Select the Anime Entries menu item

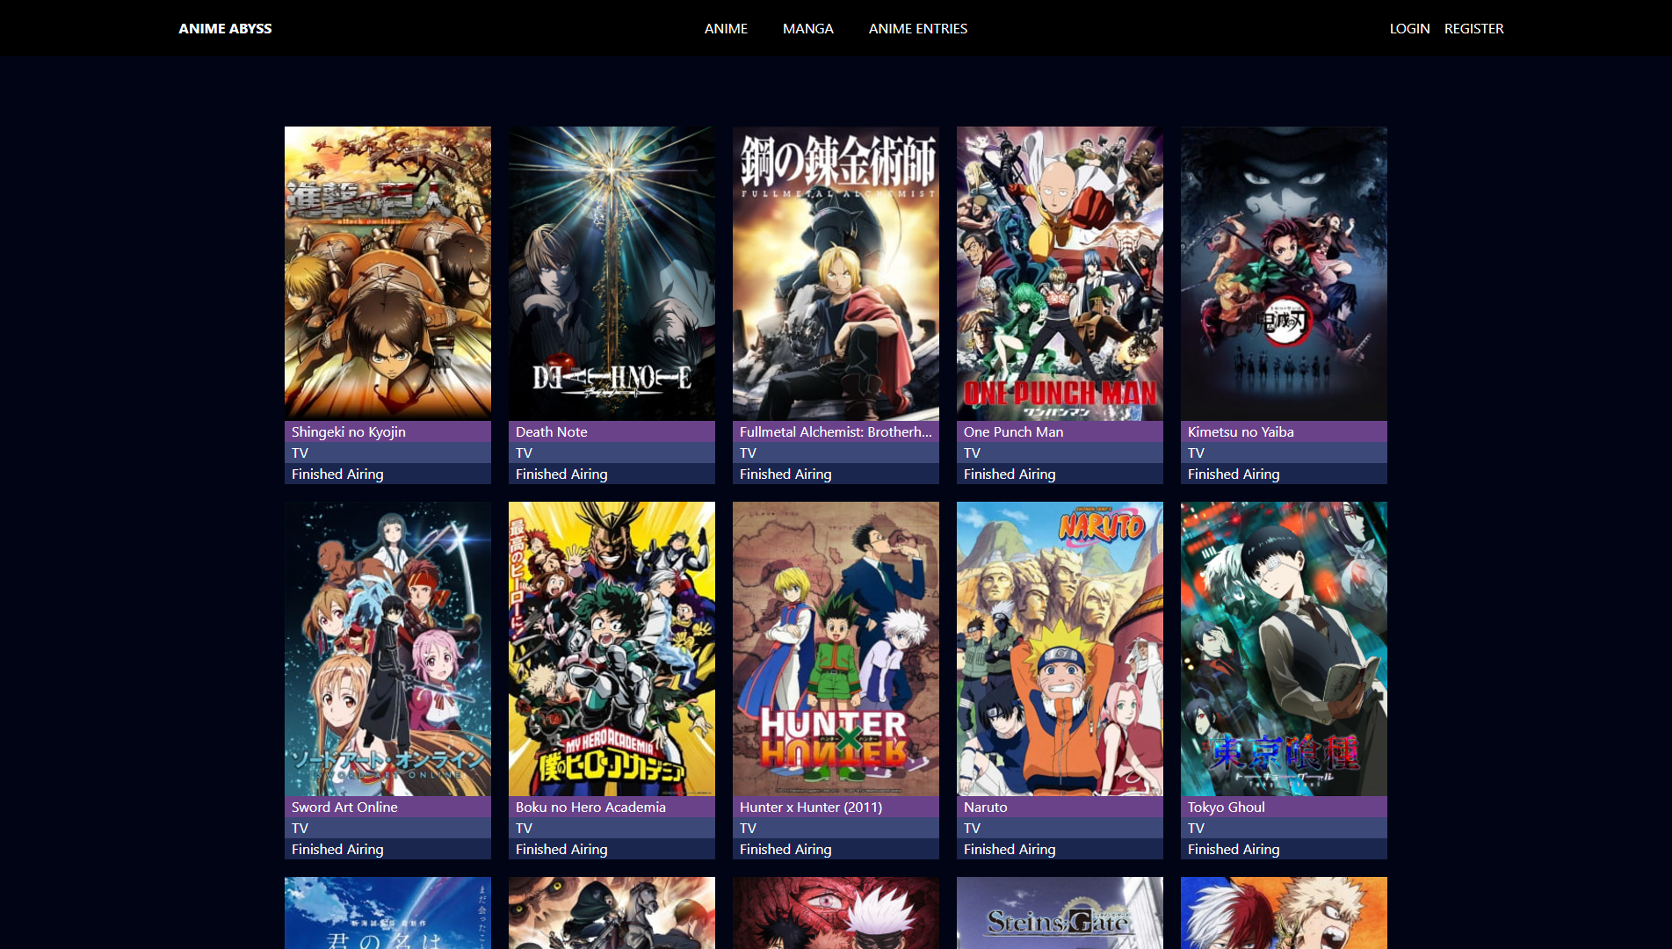point(918,28)
